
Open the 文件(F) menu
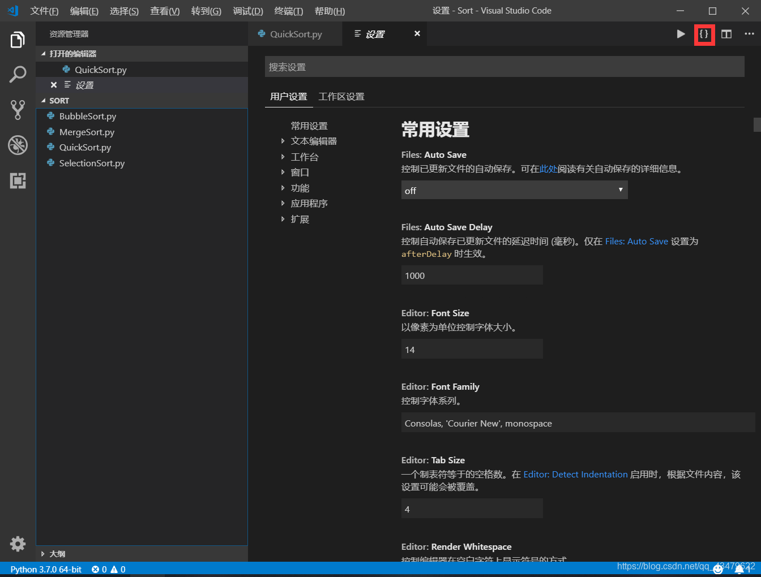coord(44,11)
